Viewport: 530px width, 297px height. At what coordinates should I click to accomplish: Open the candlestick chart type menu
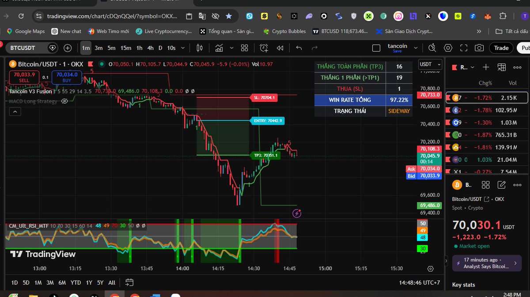pyautogui.click(x=200, y=48)
